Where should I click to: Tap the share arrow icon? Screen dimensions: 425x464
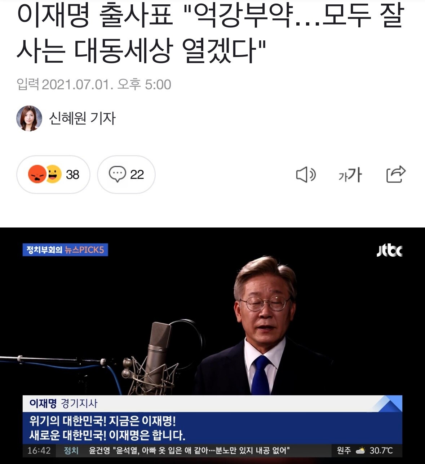tap(396, 174)
